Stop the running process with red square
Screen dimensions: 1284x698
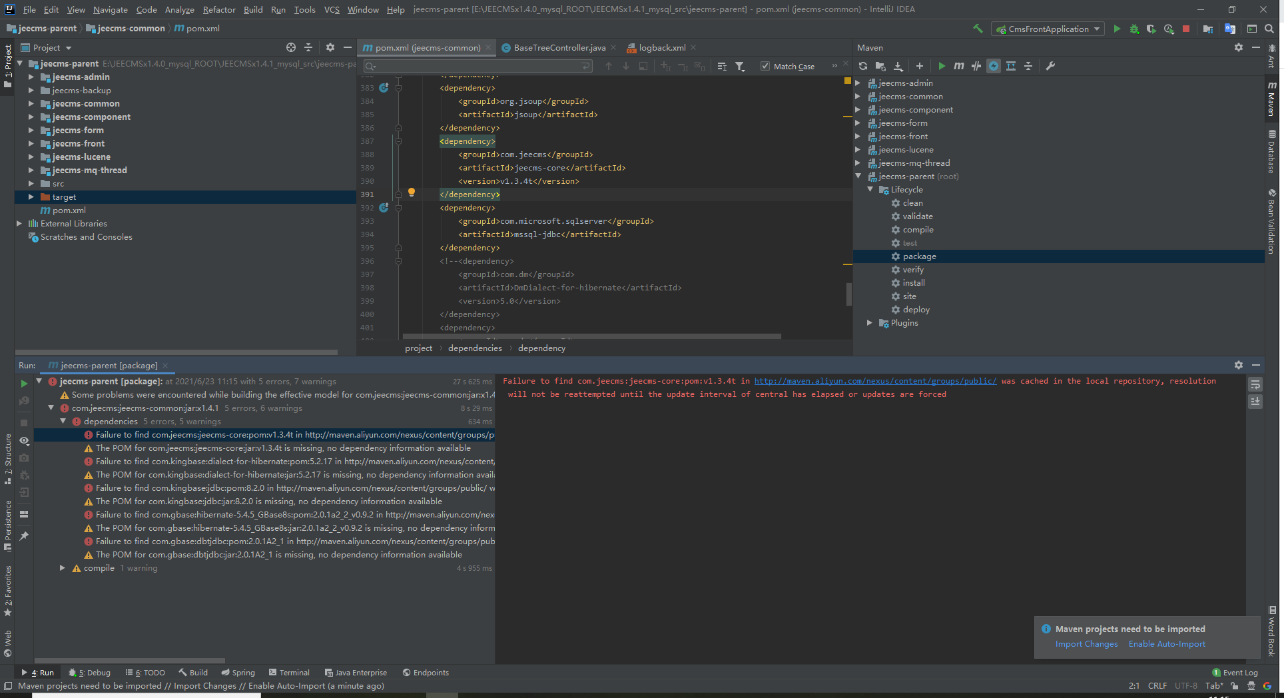pos(1186,29)
